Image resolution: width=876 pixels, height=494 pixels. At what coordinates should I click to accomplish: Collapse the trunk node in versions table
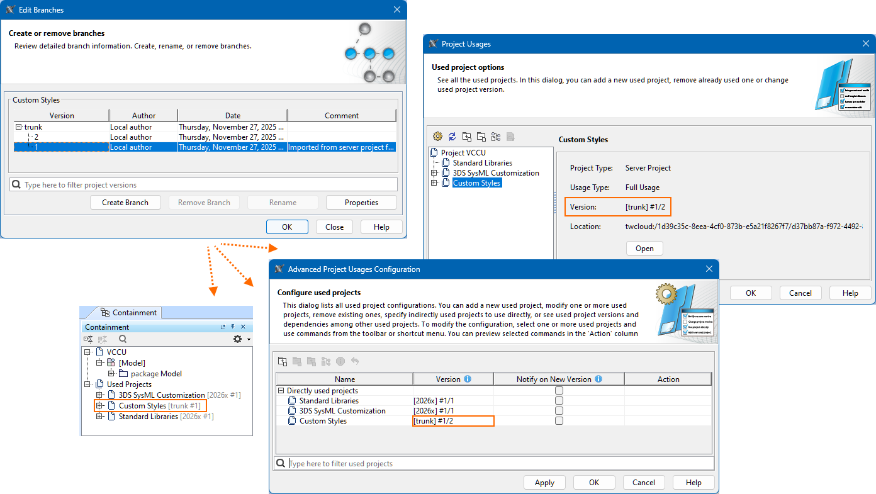coord(19,127)
